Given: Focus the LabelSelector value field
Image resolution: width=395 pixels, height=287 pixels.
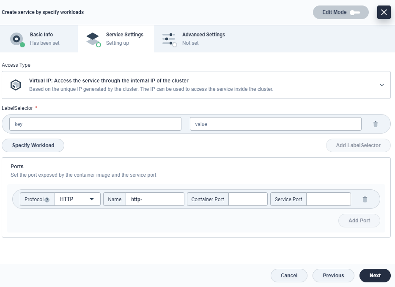Looking at the screenshot, I should point(276,124).
